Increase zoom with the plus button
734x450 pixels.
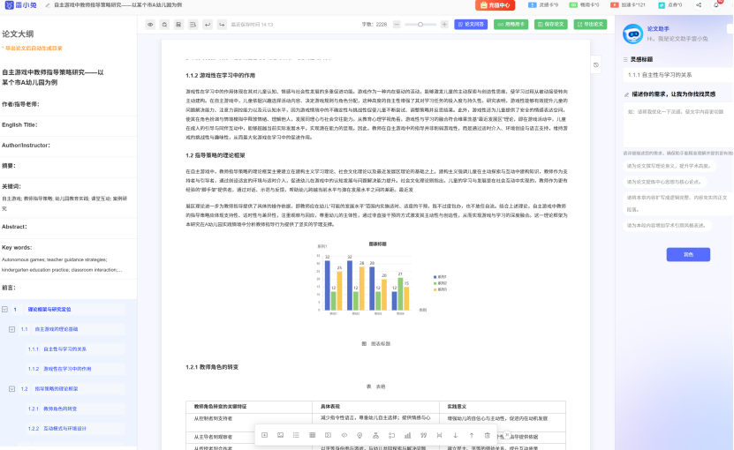[x=444, y=25]
